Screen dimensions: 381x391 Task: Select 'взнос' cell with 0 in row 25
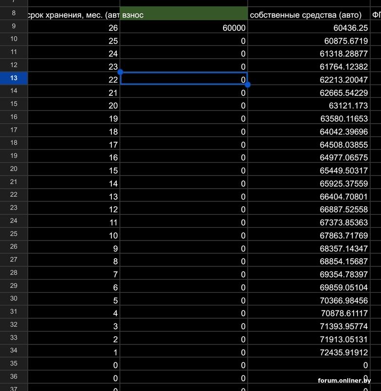[184, 234]
